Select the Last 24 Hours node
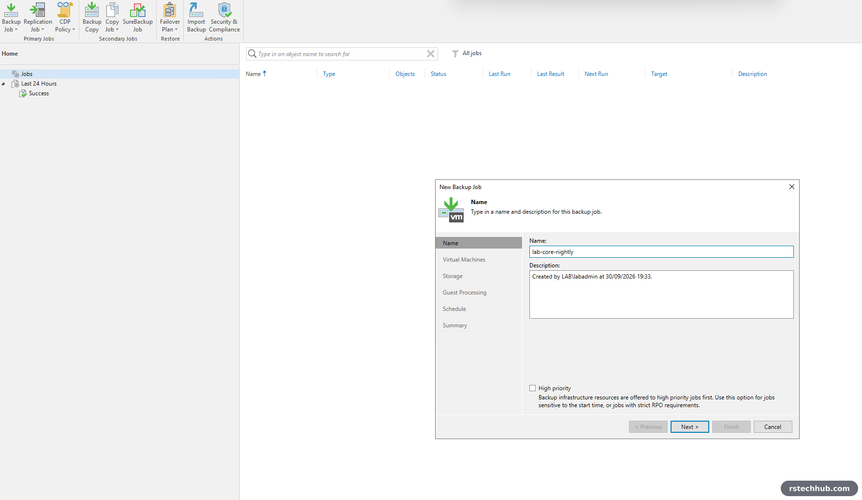 pyautogui.click(x=39, y=84)
